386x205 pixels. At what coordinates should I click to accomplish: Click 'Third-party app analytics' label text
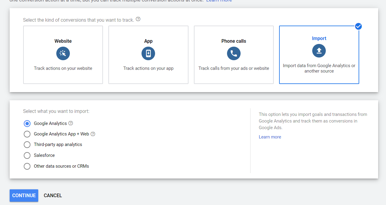58,144
